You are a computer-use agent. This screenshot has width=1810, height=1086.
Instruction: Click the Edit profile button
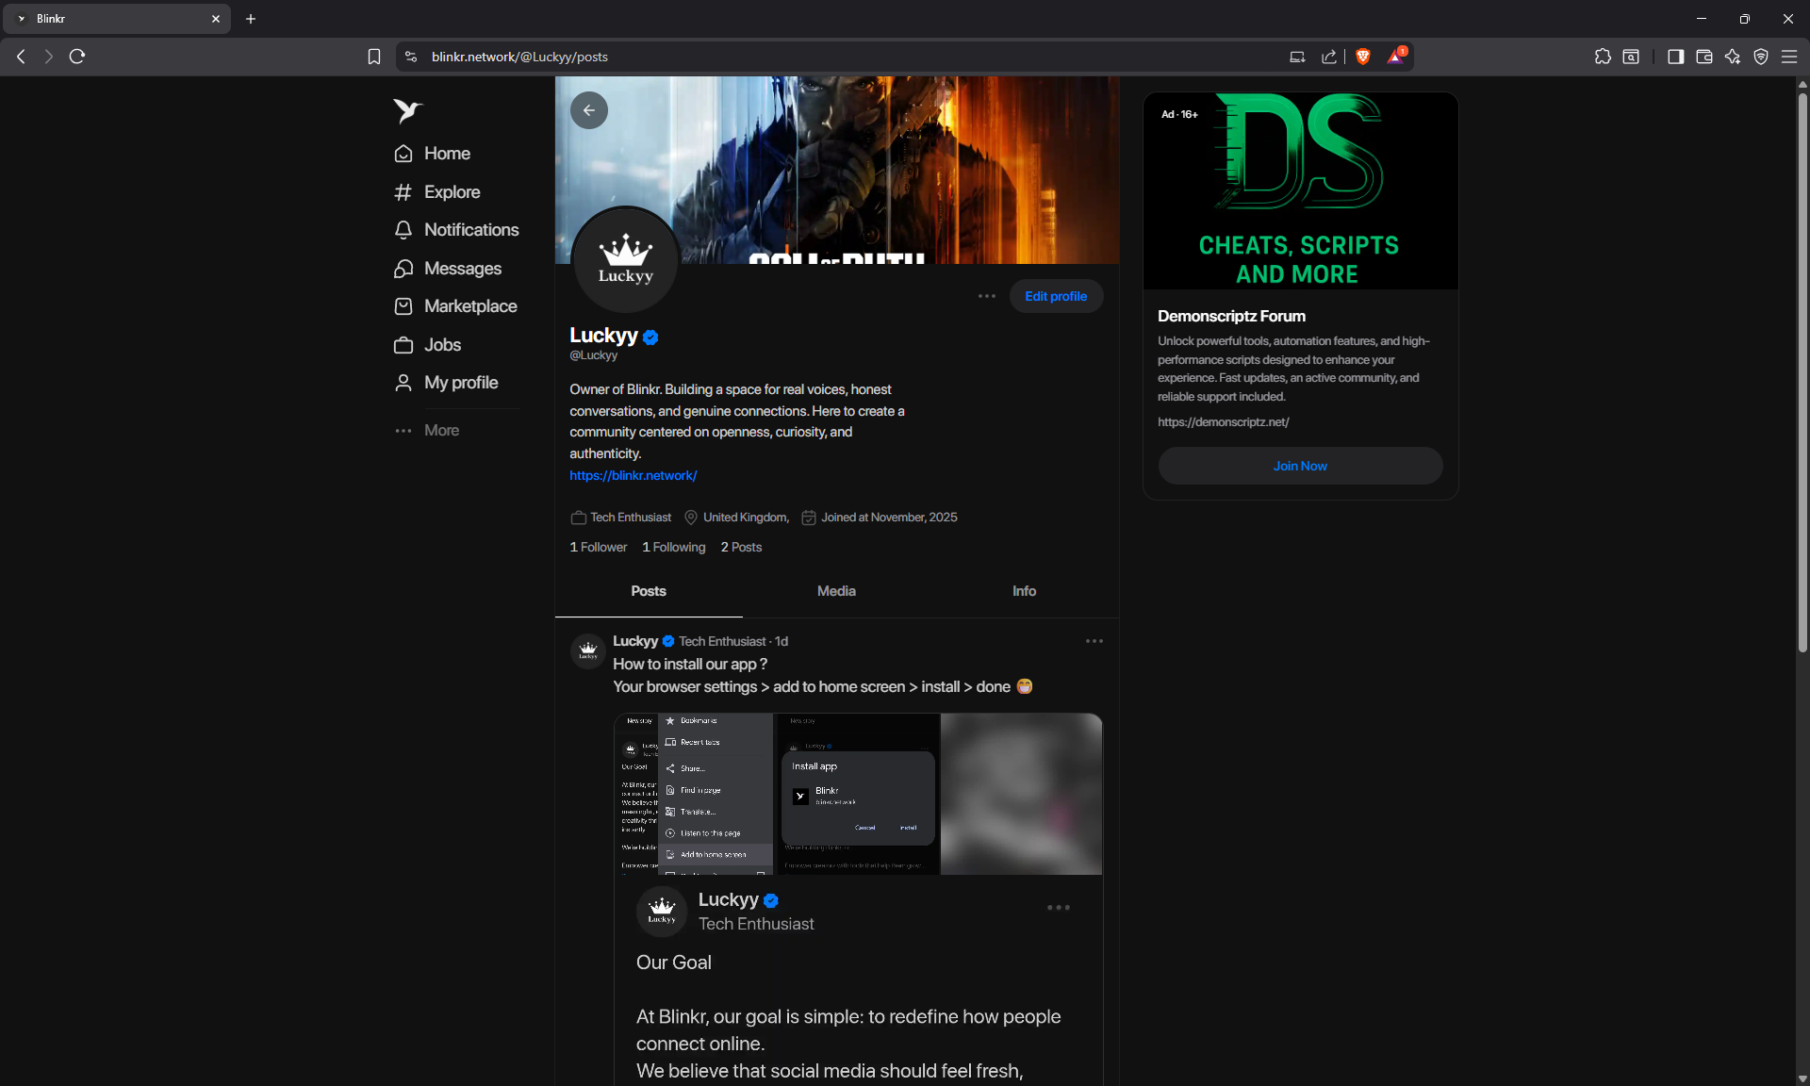point(1056,296)
